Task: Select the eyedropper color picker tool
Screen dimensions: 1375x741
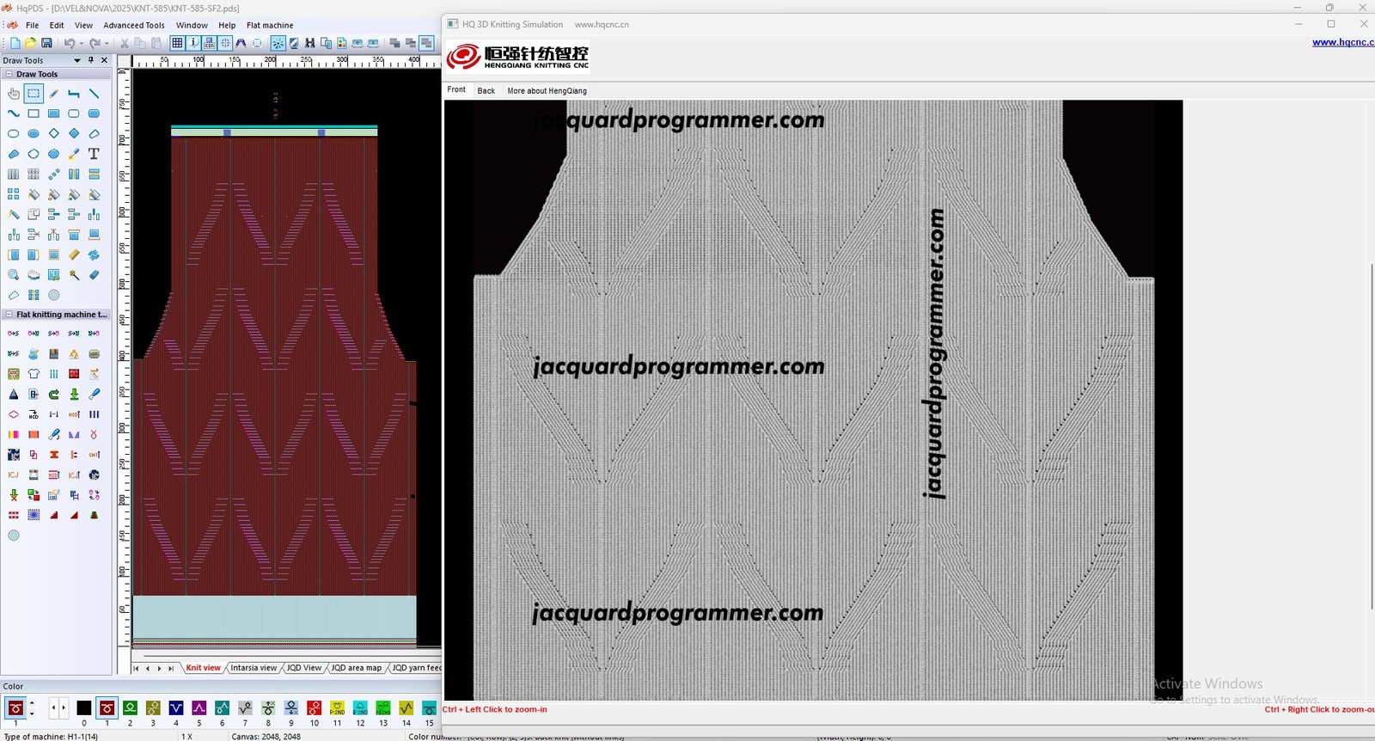Action: point(74,154)
